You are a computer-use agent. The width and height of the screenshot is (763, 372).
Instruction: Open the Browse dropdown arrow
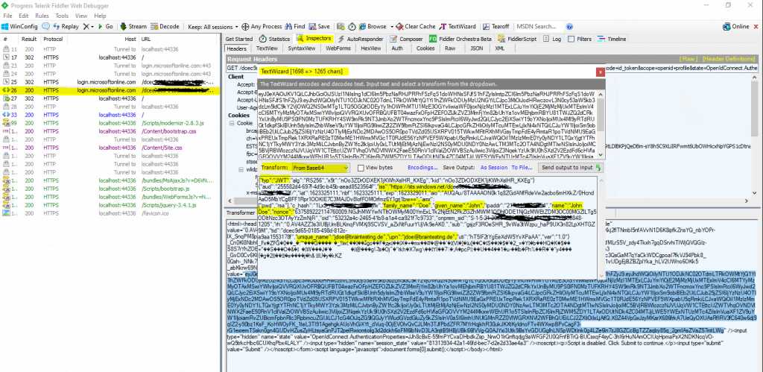point(390,26)
